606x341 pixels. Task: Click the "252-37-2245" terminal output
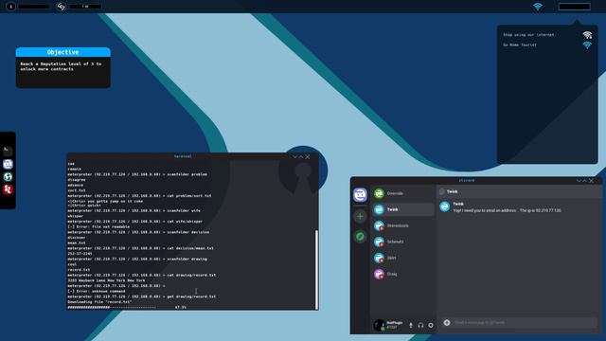coord(80,254)
